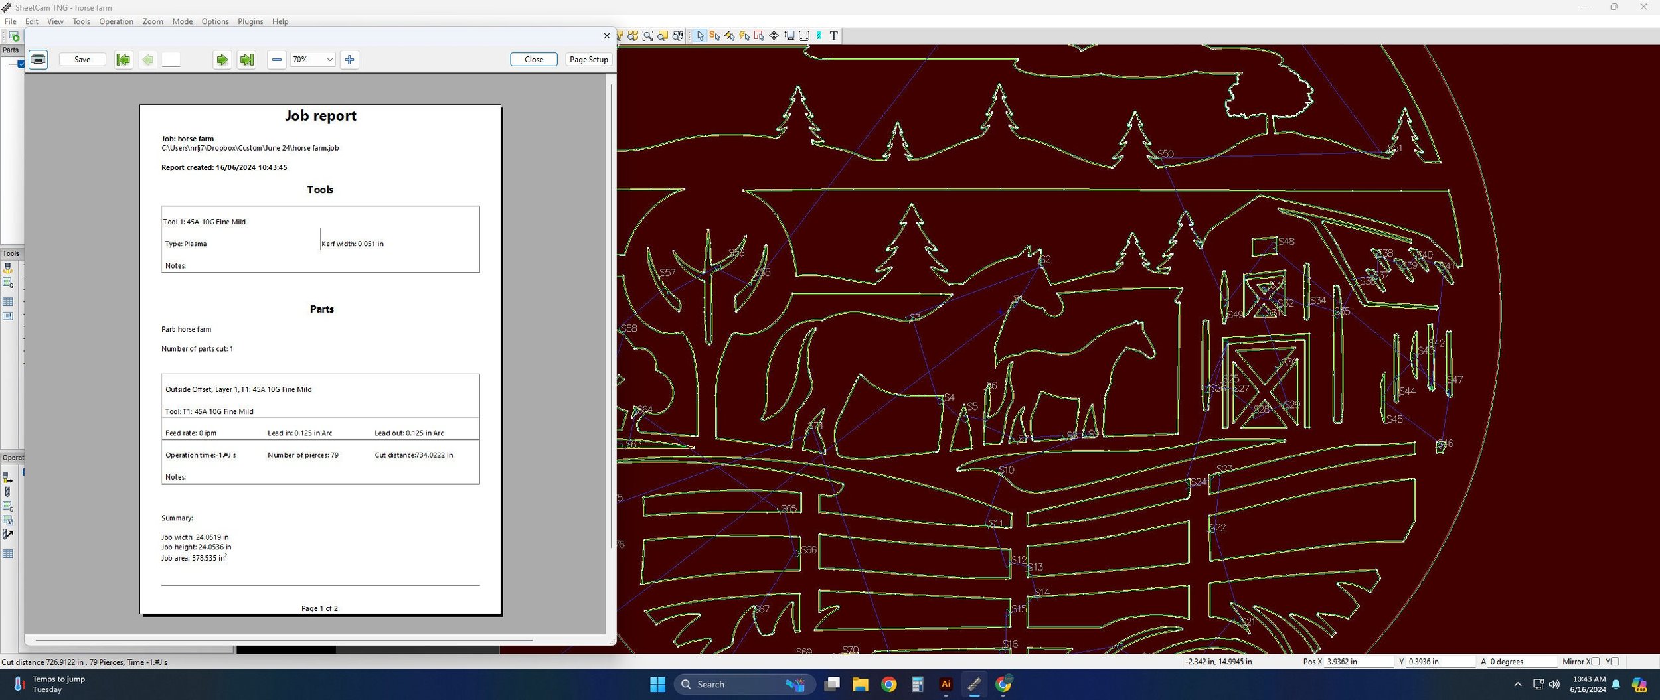Screen dimensions: 1660x700
Task: Click the new code snippet tool icon in Tools panel
Action: (8, 283)
